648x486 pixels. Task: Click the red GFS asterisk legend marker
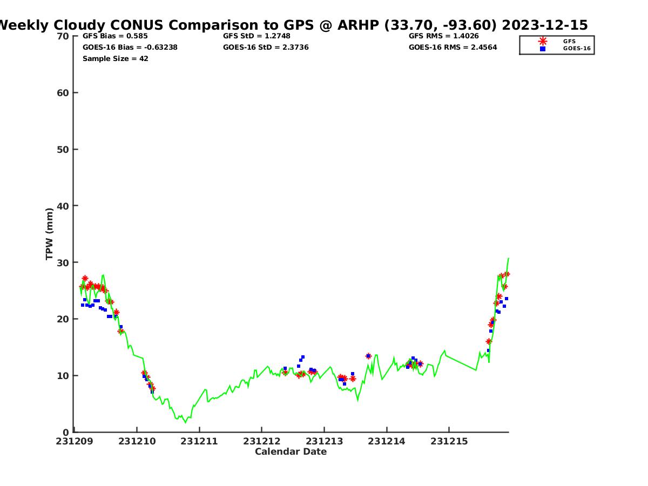click(x=543, y=41)
